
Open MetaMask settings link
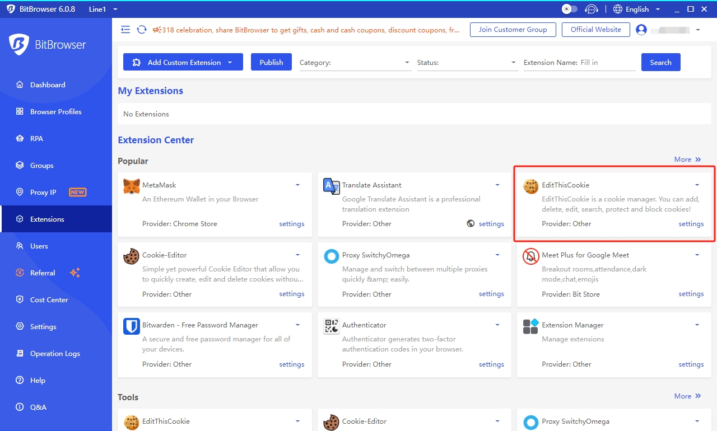coord(292,223)
